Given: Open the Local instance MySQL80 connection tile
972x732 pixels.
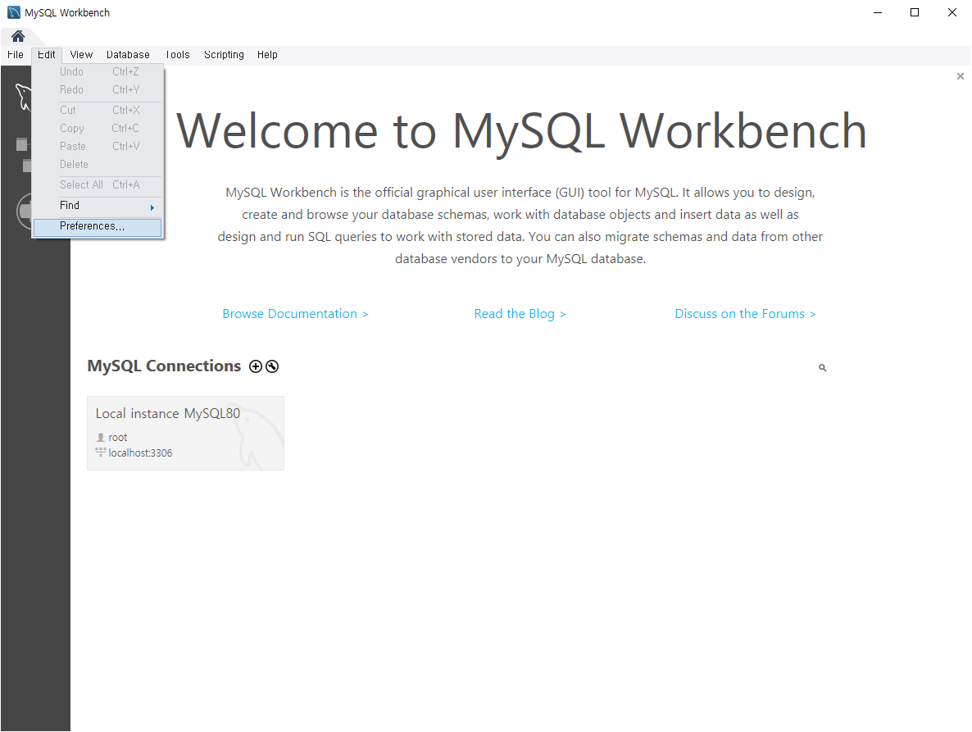Looking at the screenshot, I should pos(185,434).
